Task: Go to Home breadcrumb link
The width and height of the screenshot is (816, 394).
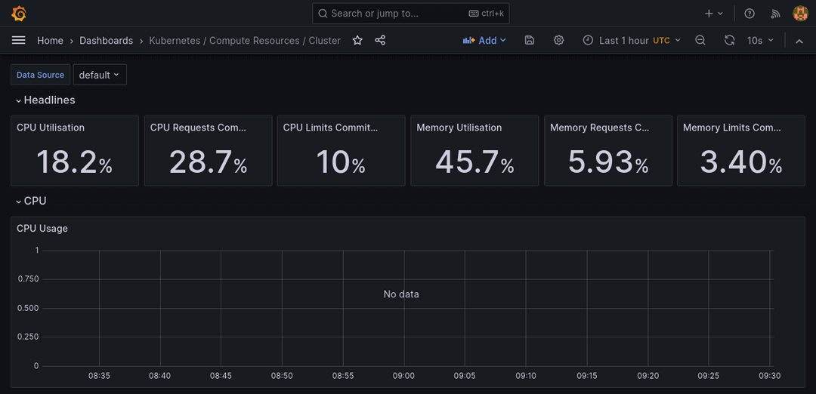Action: 50,41
